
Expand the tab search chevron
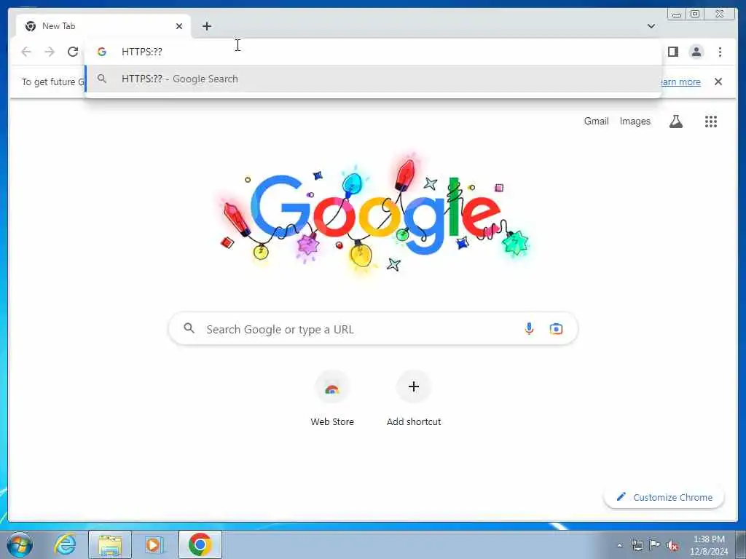pos(651,26)
